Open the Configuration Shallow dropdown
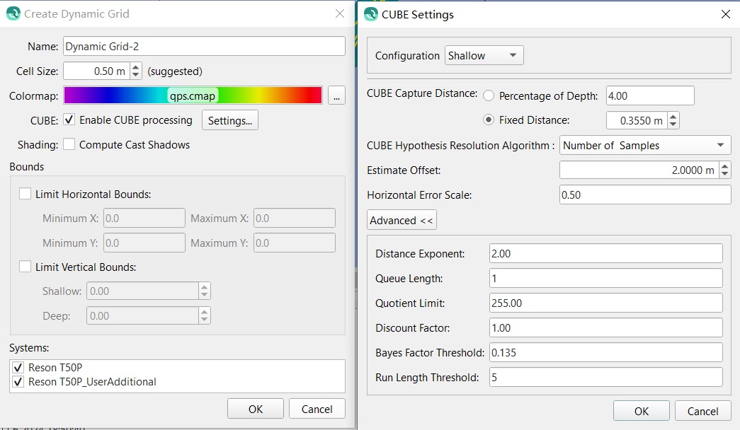 click(x=484, y=55)
